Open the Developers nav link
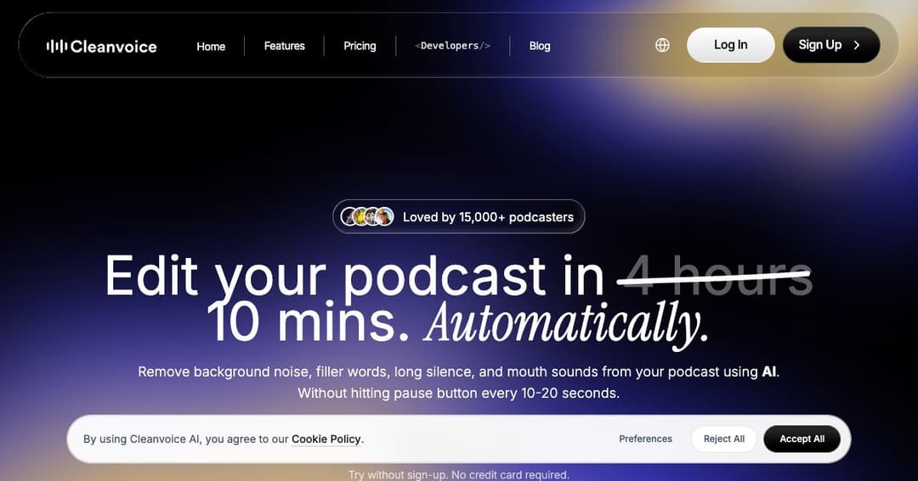This screenshot has height=481, width=918. tap(452, 46)
